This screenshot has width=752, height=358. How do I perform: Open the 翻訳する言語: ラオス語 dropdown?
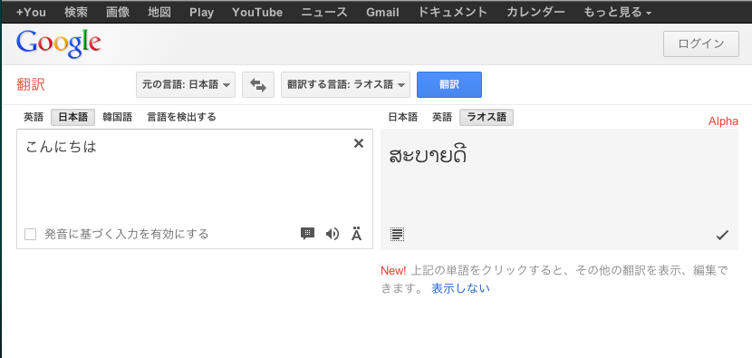point(345,85)
